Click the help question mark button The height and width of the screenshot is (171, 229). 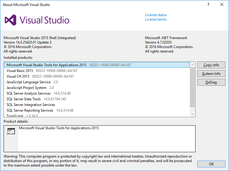208,5
